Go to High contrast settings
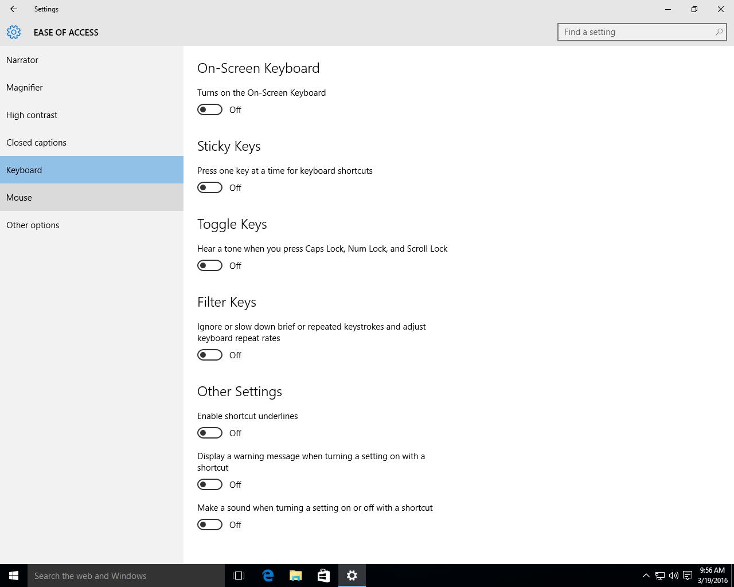The width and height of the screenshot is (734, 587). (x=92, y=115)
